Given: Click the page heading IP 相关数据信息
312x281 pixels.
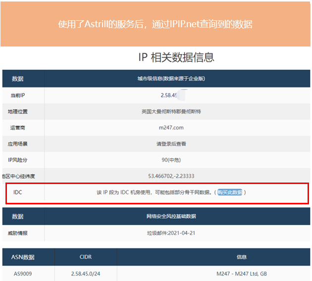Looking at the screenshot, I should point(176,57).
